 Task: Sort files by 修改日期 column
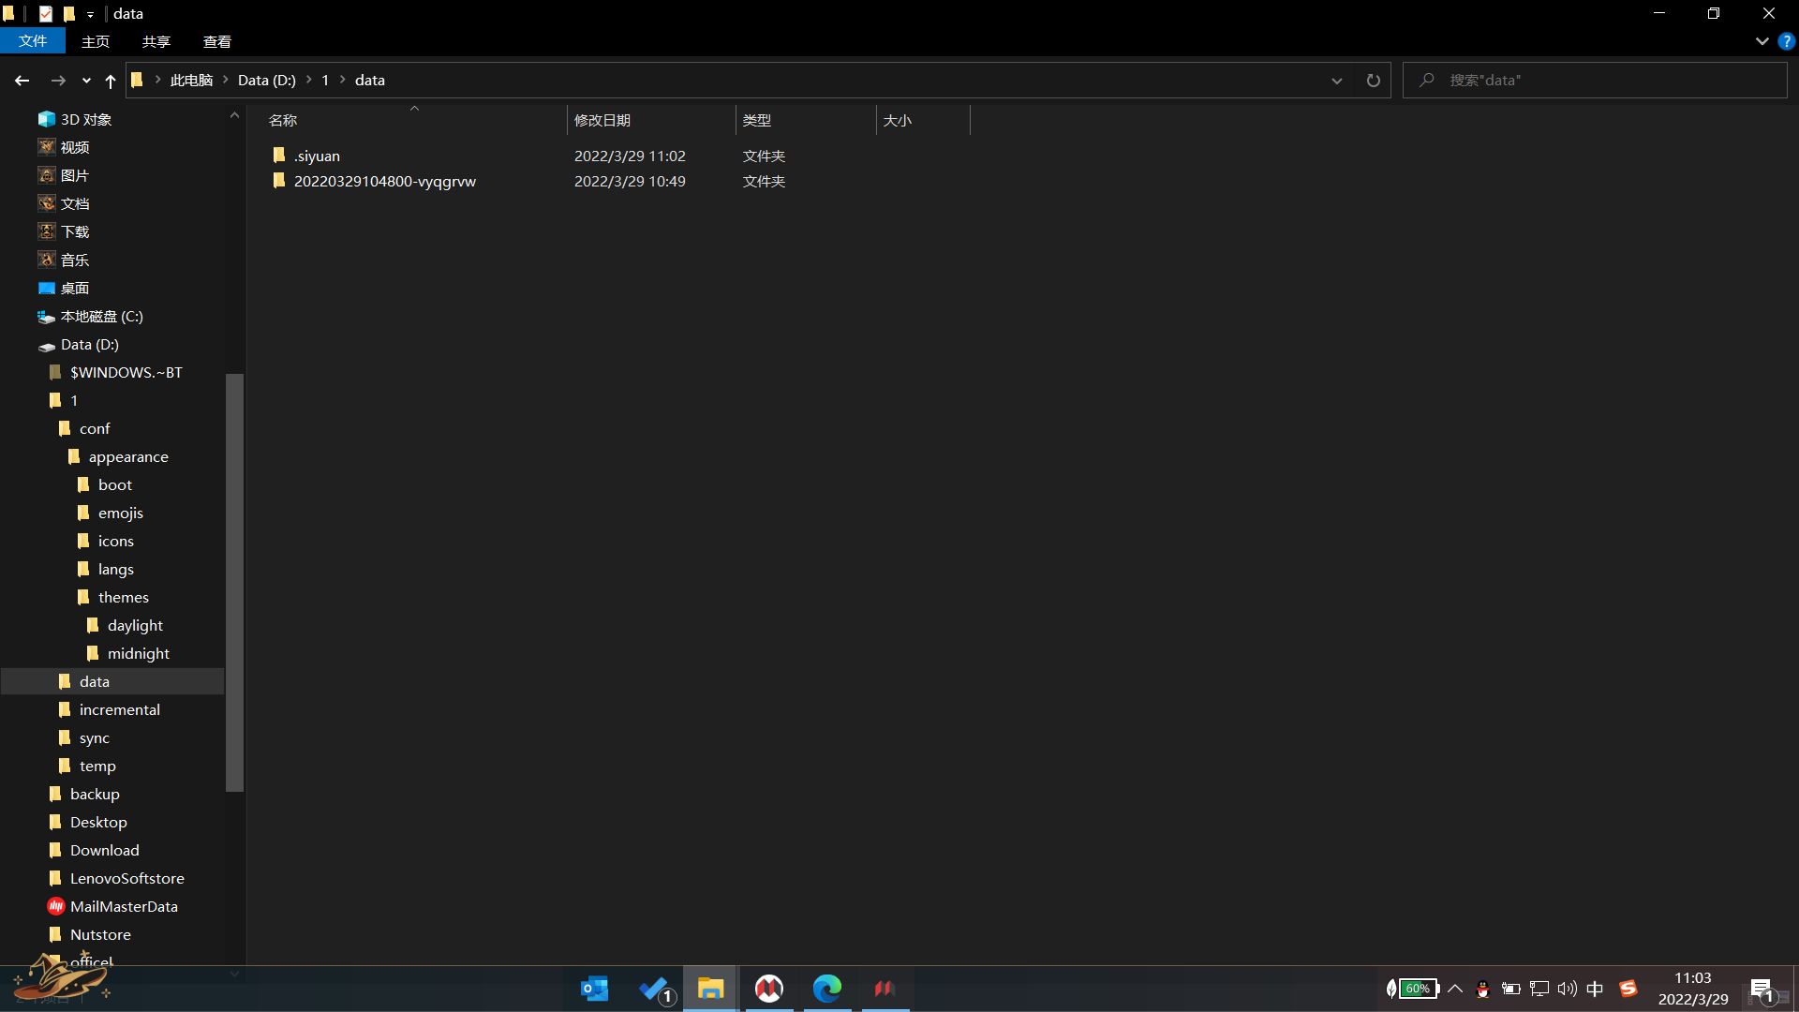coord(602,120)
